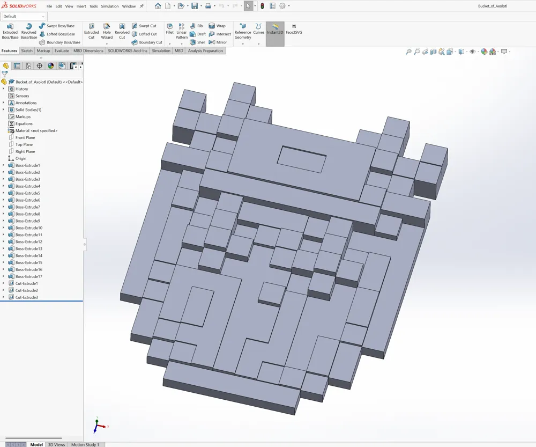This screenshot has width=536, height=447.
Task: Open the PropertyManager tab icon
Action: coord(17,66)
